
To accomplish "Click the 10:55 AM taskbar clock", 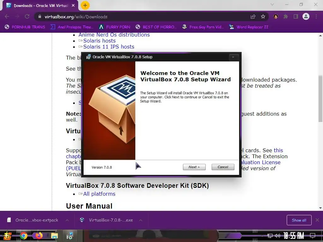I will pyautogui.click(x=294, y=236).
